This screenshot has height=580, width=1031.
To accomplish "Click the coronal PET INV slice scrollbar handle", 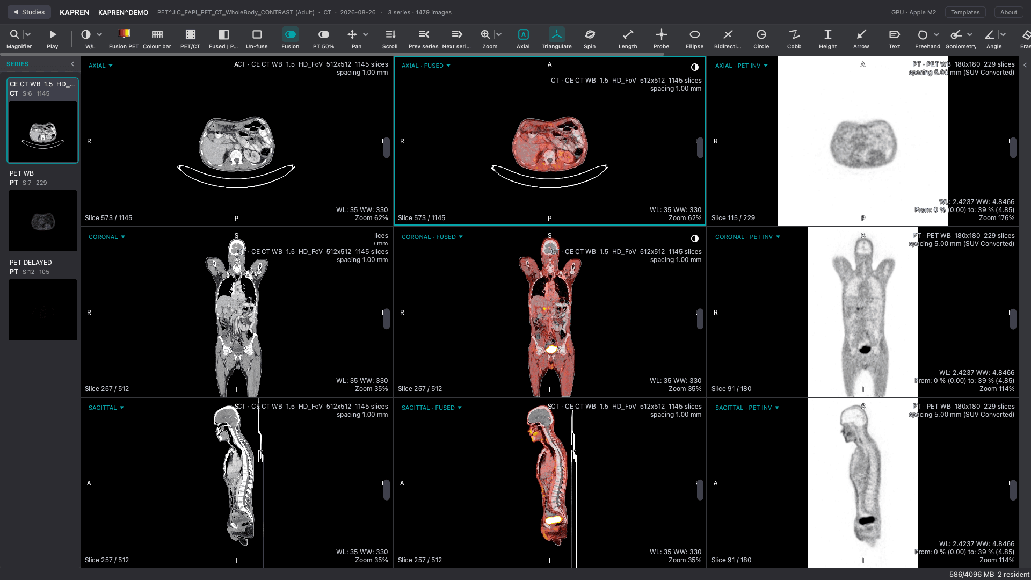I will 1013,319.
